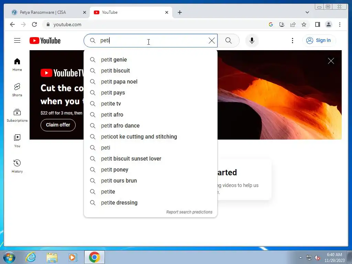Open the YouTube hamburger guide menu
Screen dimensions: 352x264
pyautogui.click(x=17, y=41)
